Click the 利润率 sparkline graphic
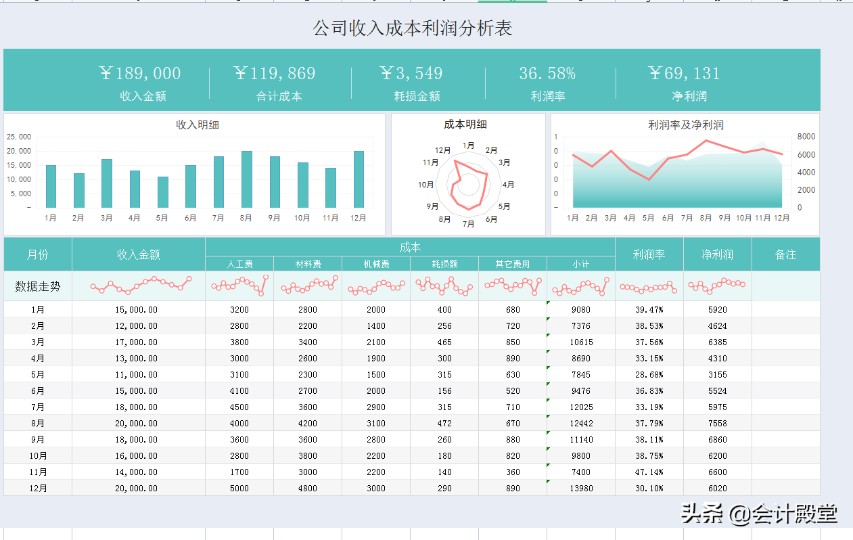Image resolution: width=853 pixels, height=540 pixels. click(648, 285)
